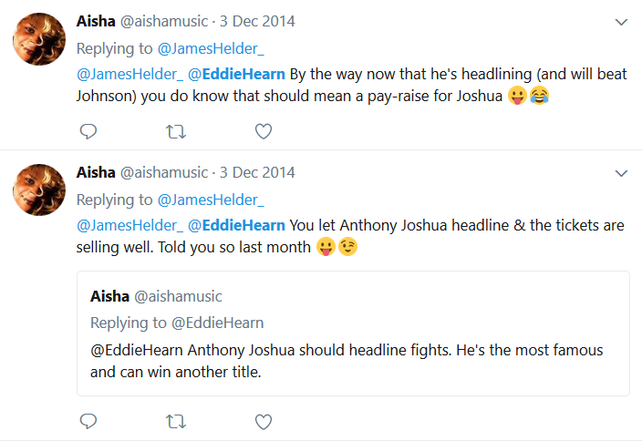This screenshot has height=441, width=642.
Task: Click @aishamusic handle on the second tweet
Action: point(163,172)
